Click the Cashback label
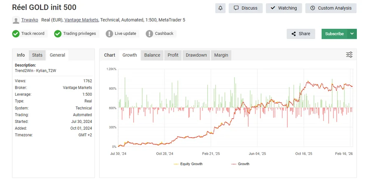The image size is (370, 184). click(x=164, y=33)
